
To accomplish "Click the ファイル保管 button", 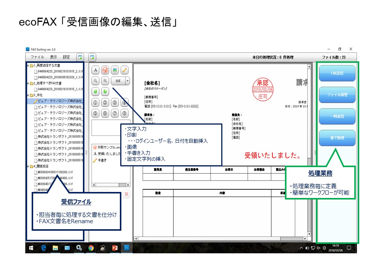I will (x=337, y=95).
